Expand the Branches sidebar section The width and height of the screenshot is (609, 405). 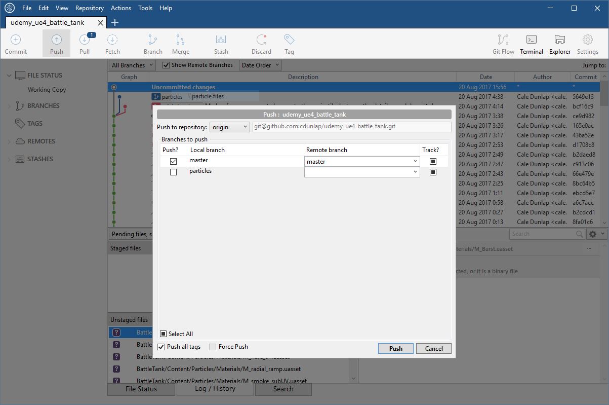9,106
